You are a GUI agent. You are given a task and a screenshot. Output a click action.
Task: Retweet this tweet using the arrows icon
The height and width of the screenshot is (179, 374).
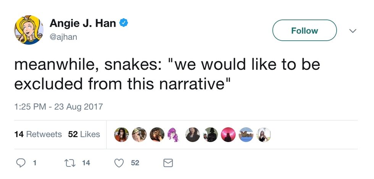[x=71, y=163]
